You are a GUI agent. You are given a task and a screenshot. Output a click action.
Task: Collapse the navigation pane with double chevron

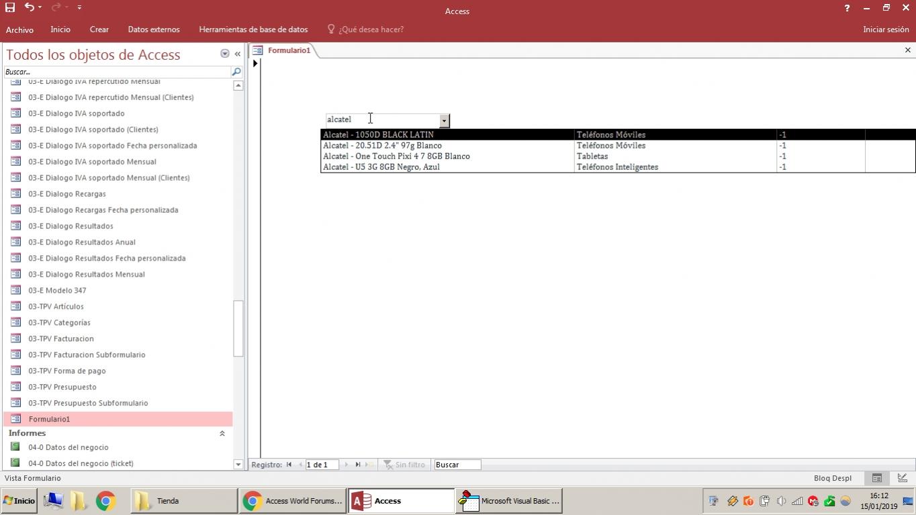(x=238, y=54)
